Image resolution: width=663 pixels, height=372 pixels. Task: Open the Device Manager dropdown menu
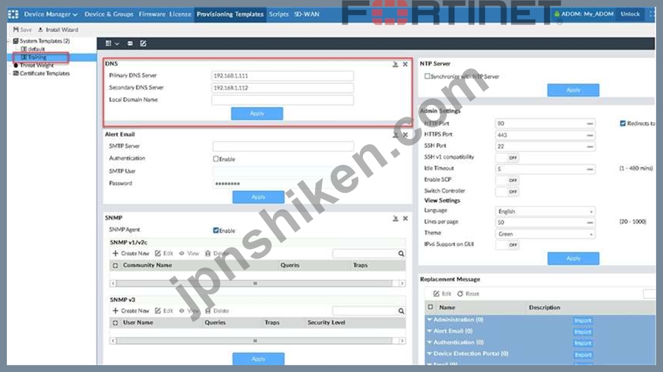[50, 14]
